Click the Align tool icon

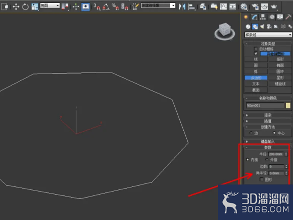(x=191, y=6)
